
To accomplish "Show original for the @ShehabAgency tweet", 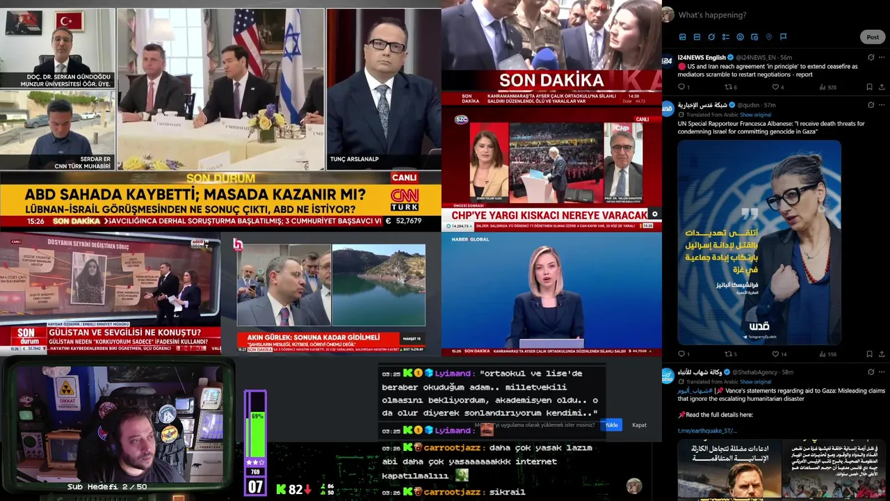I will point(755,382).
